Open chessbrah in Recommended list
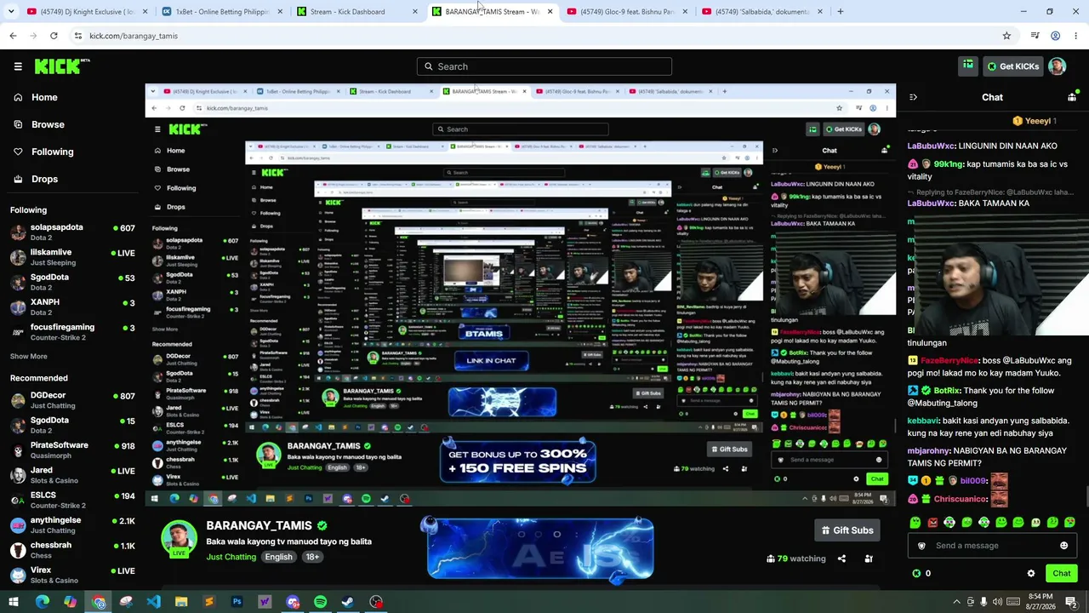 [x=72, y=550]
